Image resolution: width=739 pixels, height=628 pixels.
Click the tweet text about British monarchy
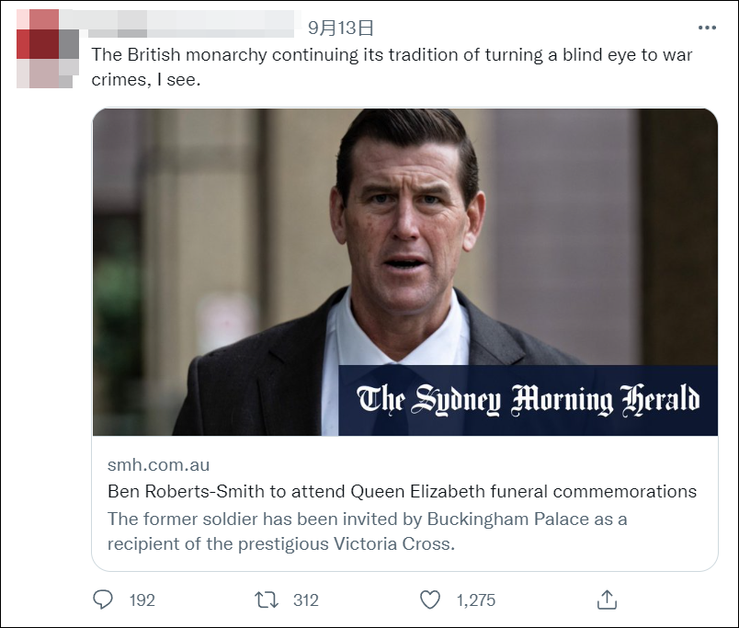coord(392,54)
